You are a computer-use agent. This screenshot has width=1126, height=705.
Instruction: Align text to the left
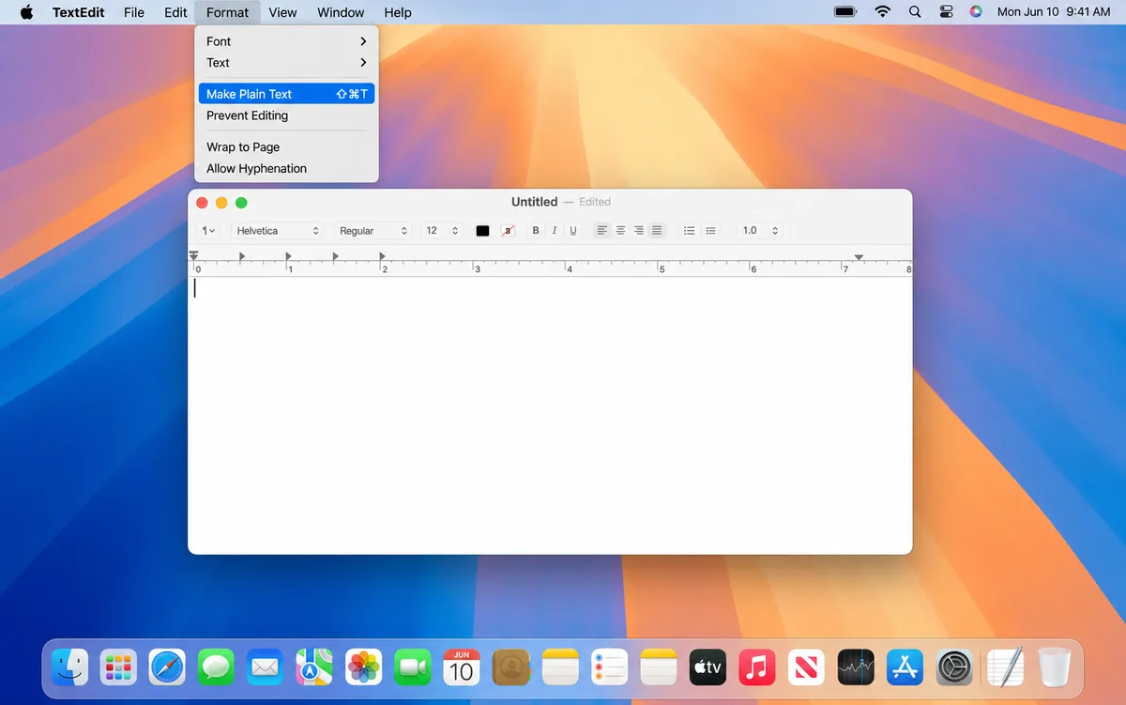point(602,231)
